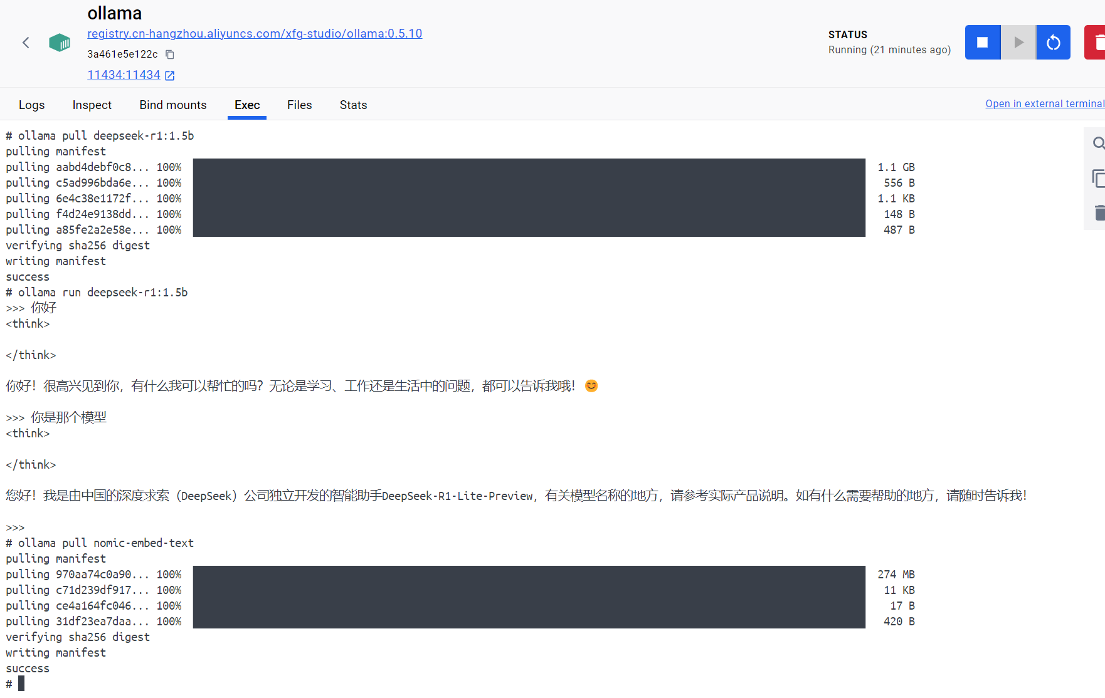Open search in the terminal panel

coord(1097,143)
